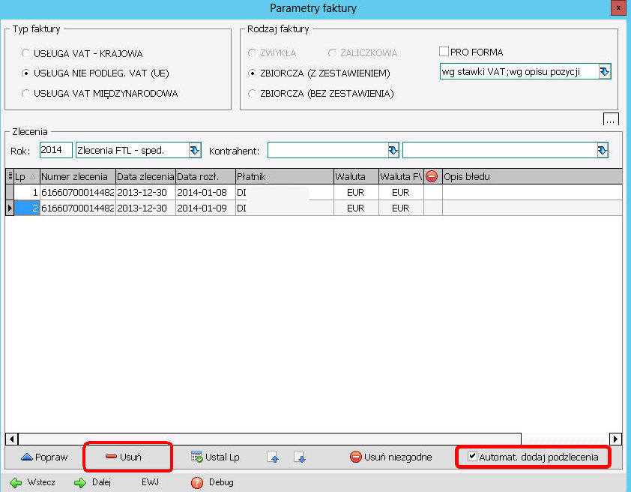The width and height of the screenshot is (631, 492).
Task: Click the Ustal Lp button
Action: (215, 457)
